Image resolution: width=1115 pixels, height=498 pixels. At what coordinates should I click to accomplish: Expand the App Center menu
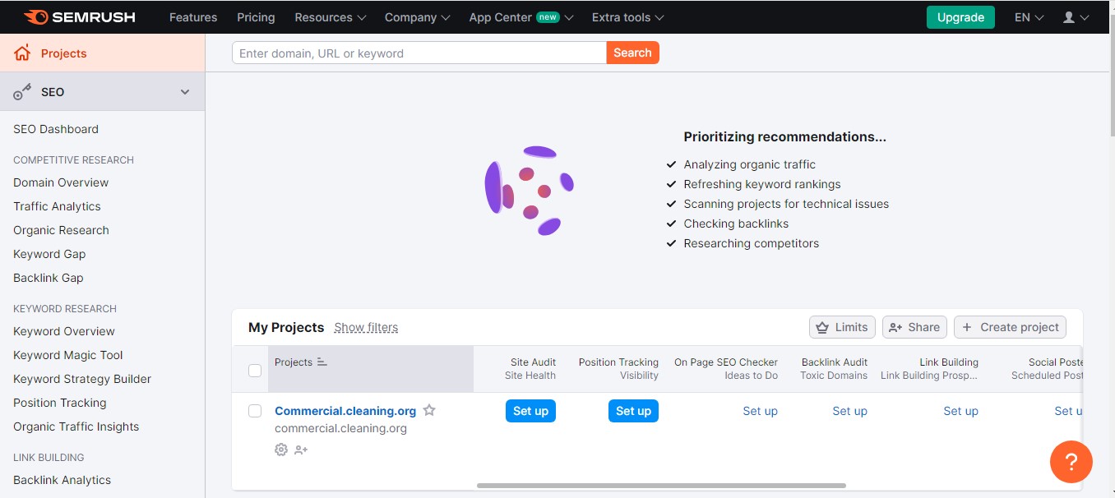point(521,16)
